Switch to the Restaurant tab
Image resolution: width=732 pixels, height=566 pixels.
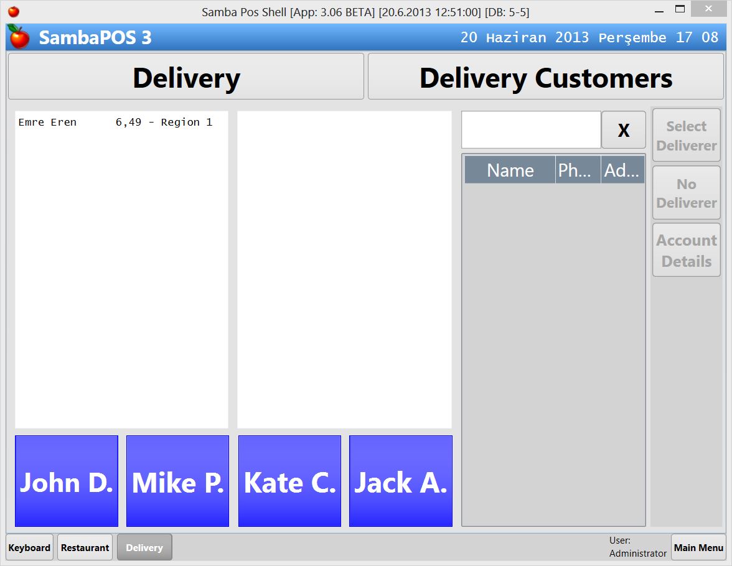tap(85, 547)
